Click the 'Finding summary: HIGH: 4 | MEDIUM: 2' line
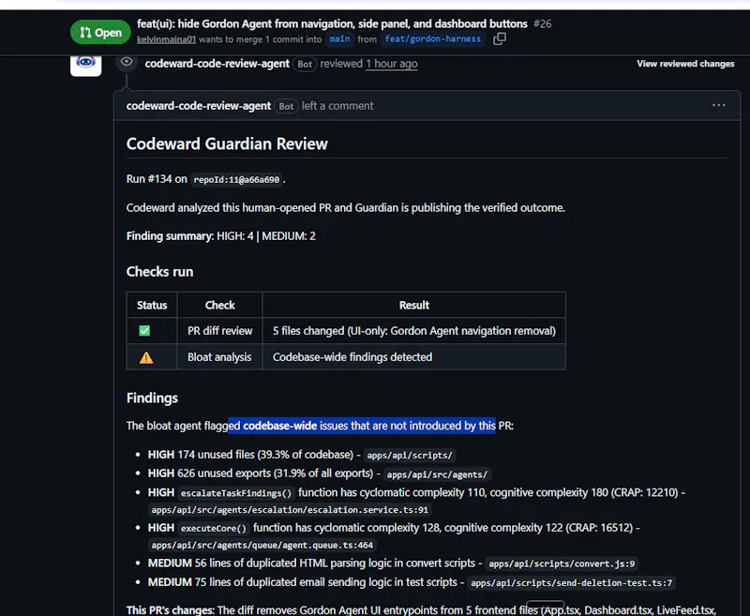The width and height of the screenshot is (750, 616). click(x=220, y=235)
